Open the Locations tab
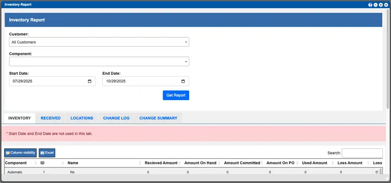The image size is (391, 183). [x=82, y=118]
